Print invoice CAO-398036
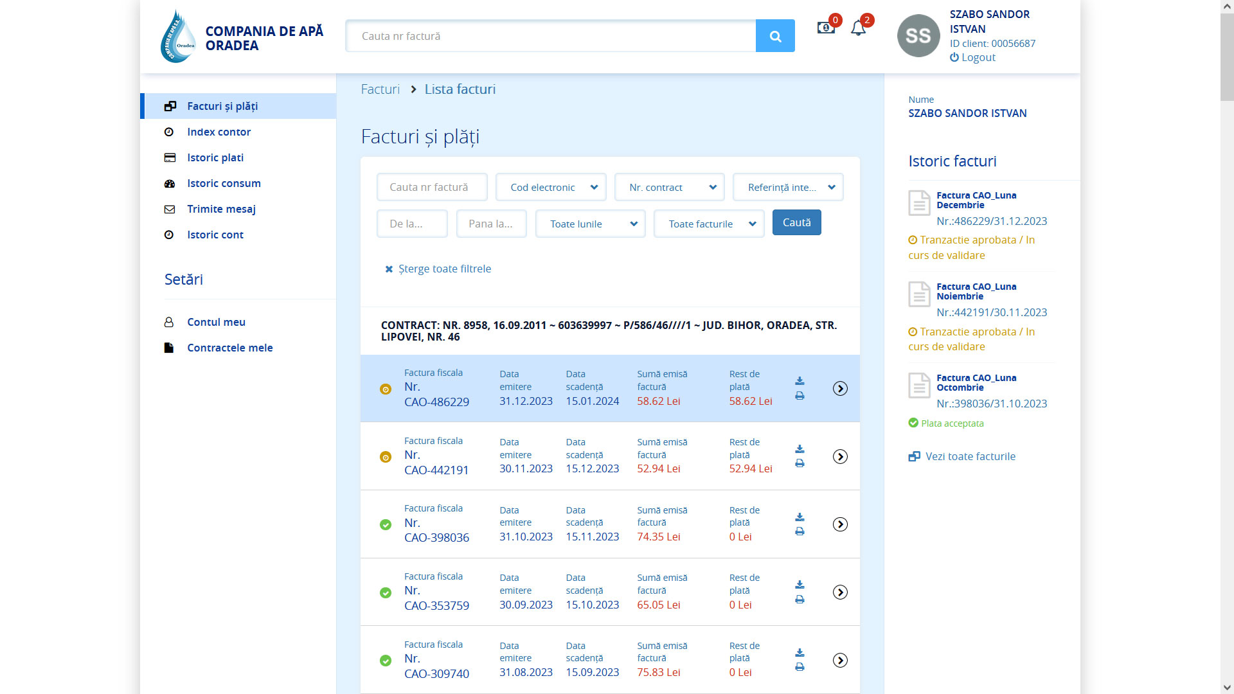The height and width of the screenshot is (694, 1234). point(800,531)
